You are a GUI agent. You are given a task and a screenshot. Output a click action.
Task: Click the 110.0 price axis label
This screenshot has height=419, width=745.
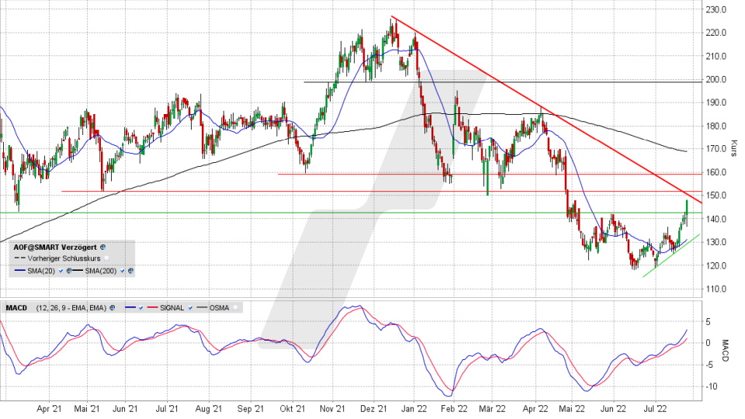716,289
